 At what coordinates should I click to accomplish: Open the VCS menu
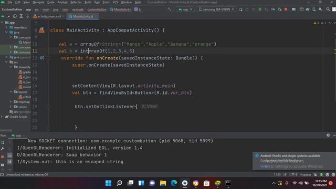[115, 2]
